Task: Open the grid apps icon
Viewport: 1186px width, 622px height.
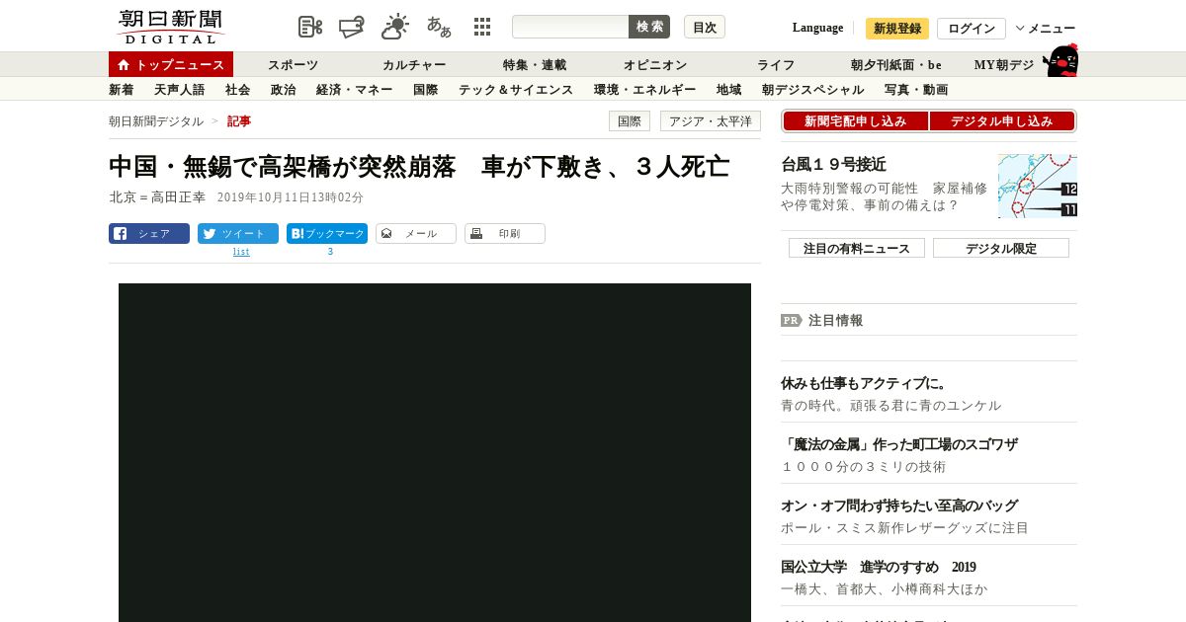Action: (482, 27)
